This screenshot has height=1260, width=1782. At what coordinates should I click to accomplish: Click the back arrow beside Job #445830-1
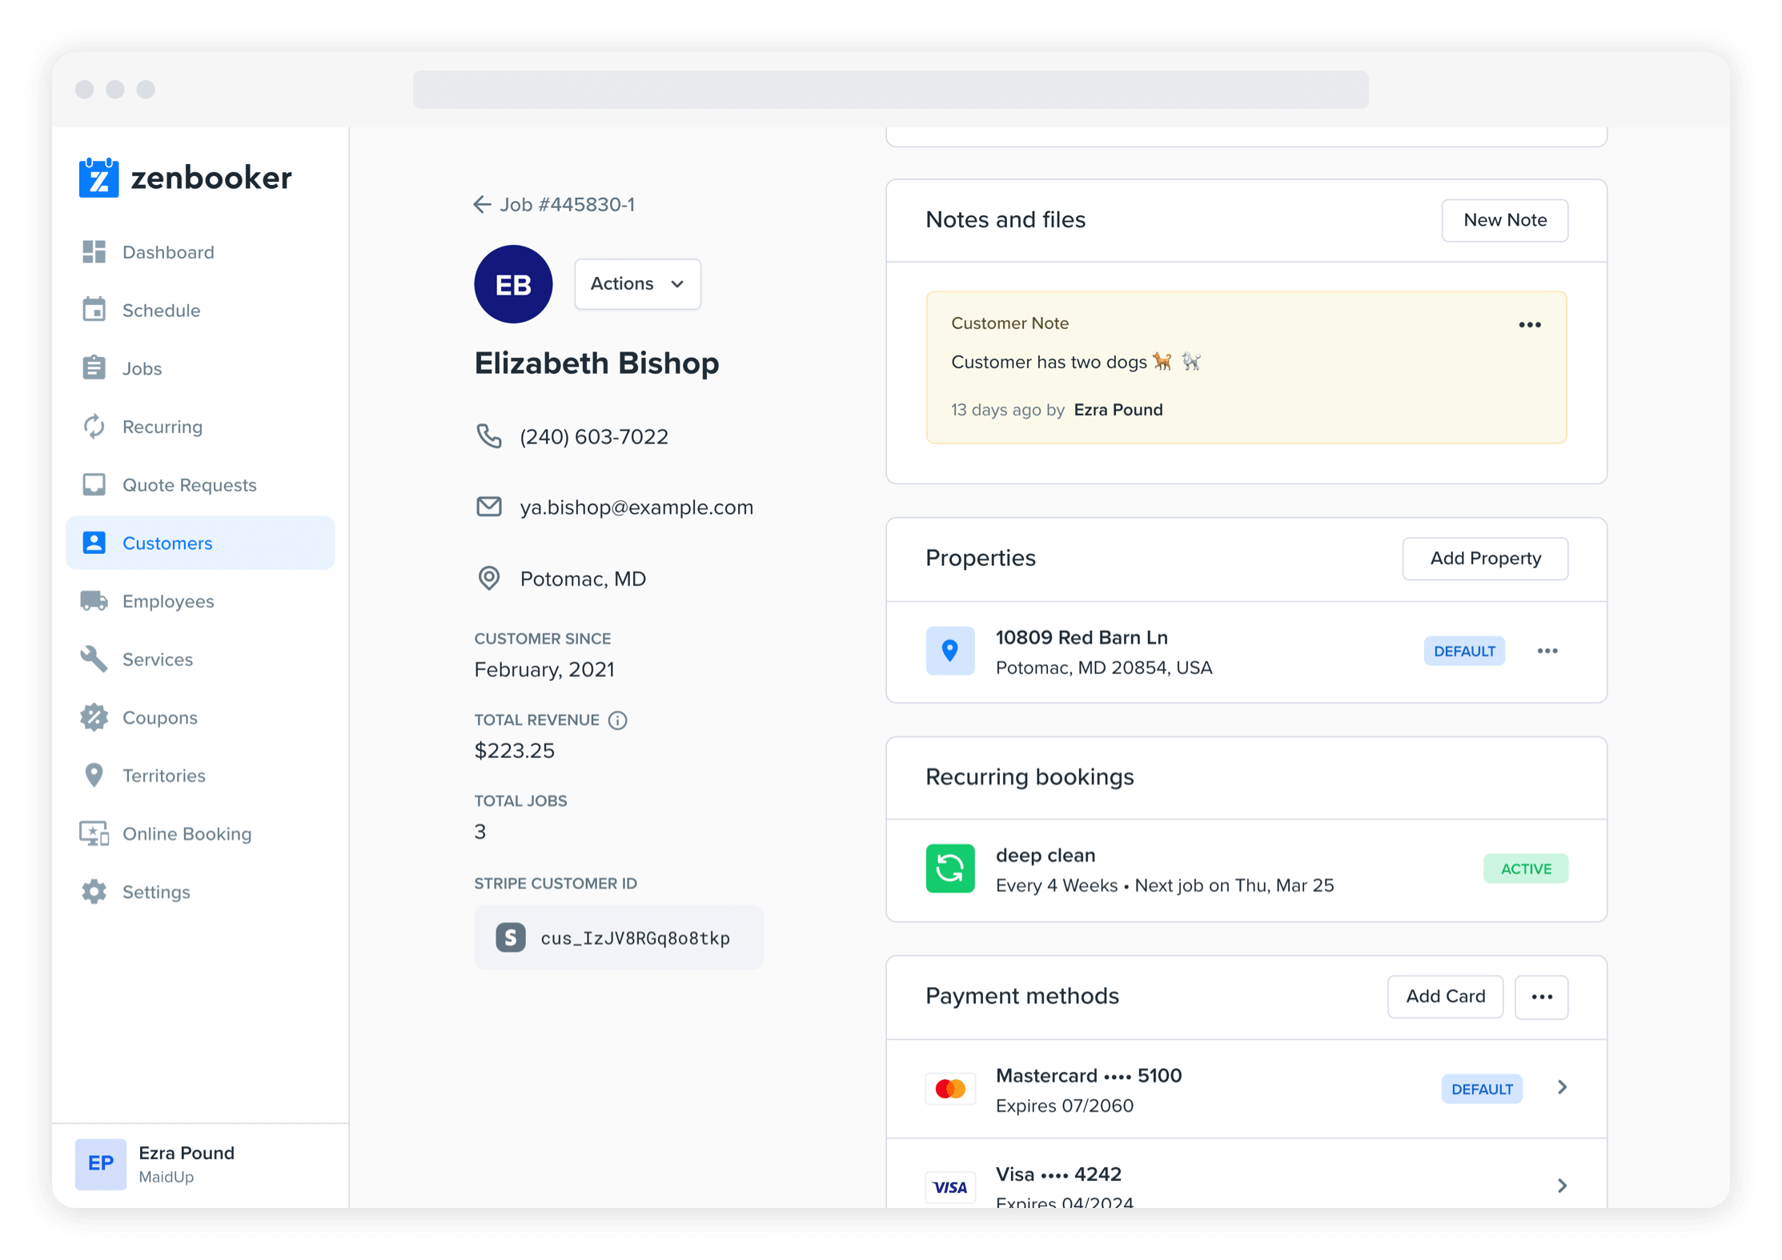coord(481,205)
